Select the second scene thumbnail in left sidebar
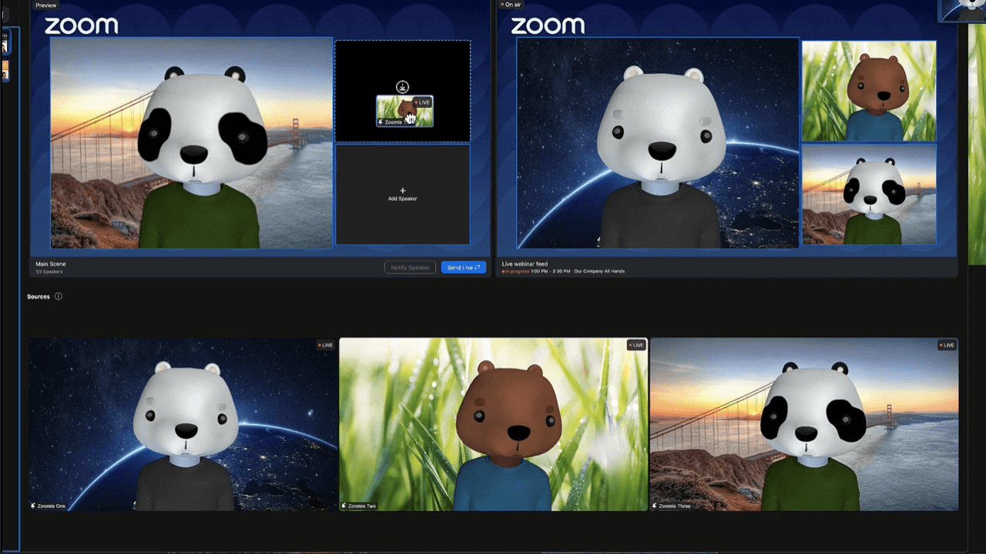 tap(5, 71)
